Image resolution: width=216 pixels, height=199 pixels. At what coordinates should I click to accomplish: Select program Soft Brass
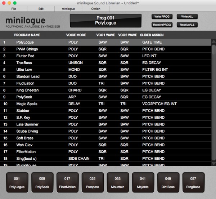point(105,138)
